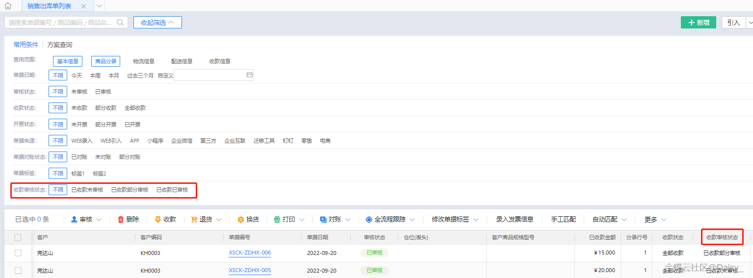Toggle 收款信息 query range
The height and width of the screenshot is (278, 753).
point(220,61)
